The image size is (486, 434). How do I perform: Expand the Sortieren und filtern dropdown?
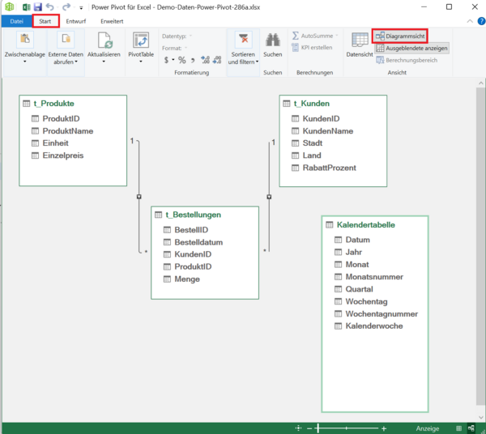(x=242, y=57)
